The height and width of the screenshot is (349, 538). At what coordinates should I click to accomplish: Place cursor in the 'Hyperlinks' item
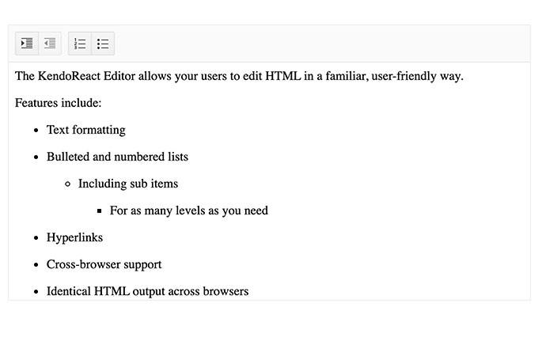pyautogui.click(x=74, y=237)
